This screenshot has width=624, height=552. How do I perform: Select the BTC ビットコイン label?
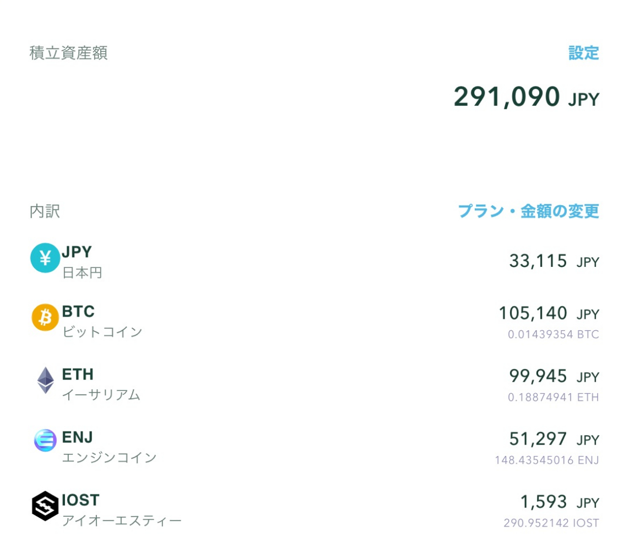[x=102, y=321]
